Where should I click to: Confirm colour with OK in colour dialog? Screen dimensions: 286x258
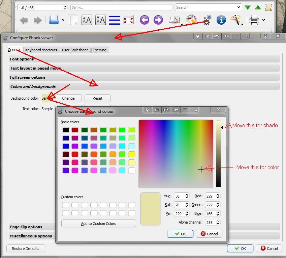tap(180, 234)
